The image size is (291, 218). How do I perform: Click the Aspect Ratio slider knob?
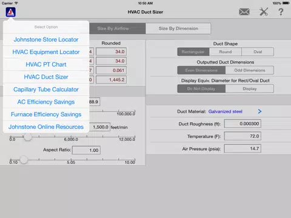(24, 160)
